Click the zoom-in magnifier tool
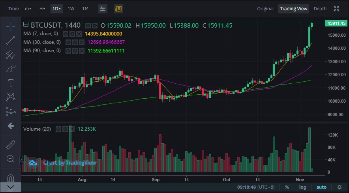The height and width of the screenshot is (193, 349). pyautogui.click(x=10, y=159)
